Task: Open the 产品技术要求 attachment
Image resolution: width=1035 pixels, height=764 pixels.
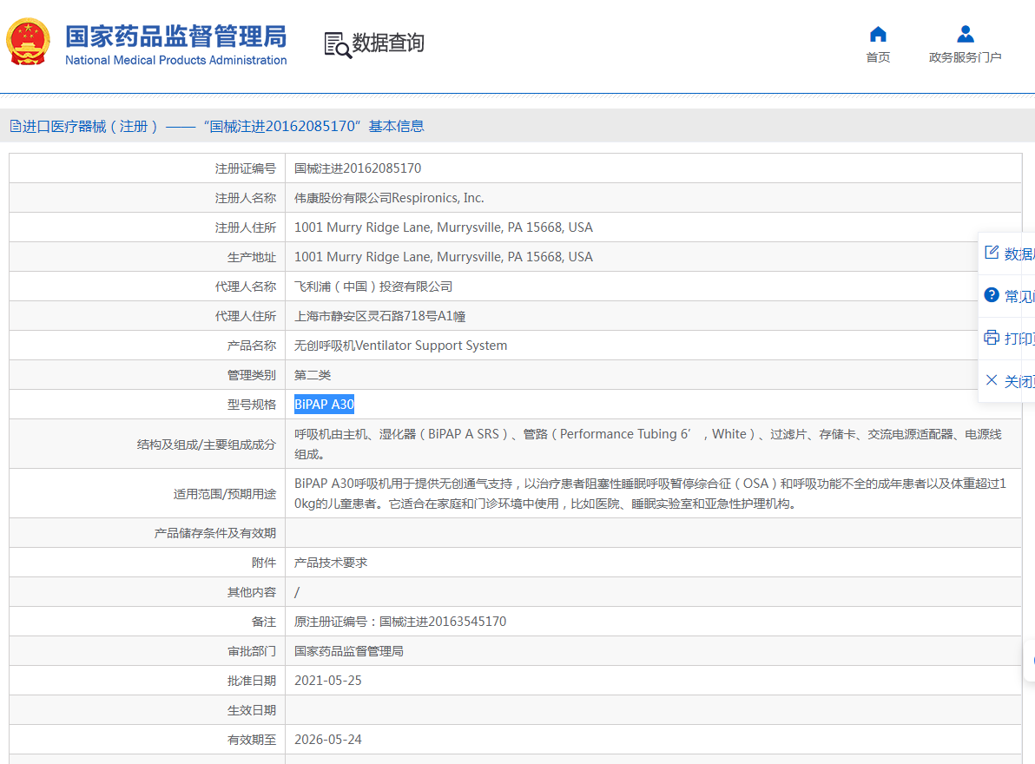Action: click(x=331, y=563)
